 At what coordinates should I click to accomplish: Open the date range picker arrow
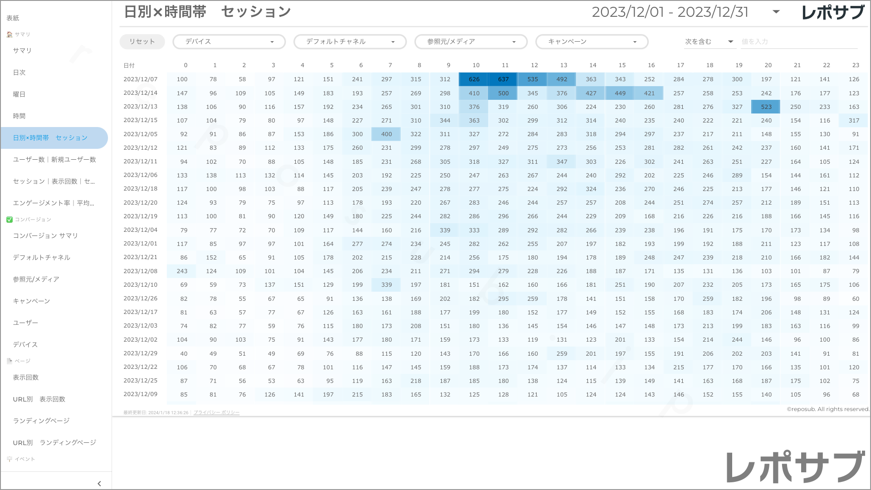[776, 12]
